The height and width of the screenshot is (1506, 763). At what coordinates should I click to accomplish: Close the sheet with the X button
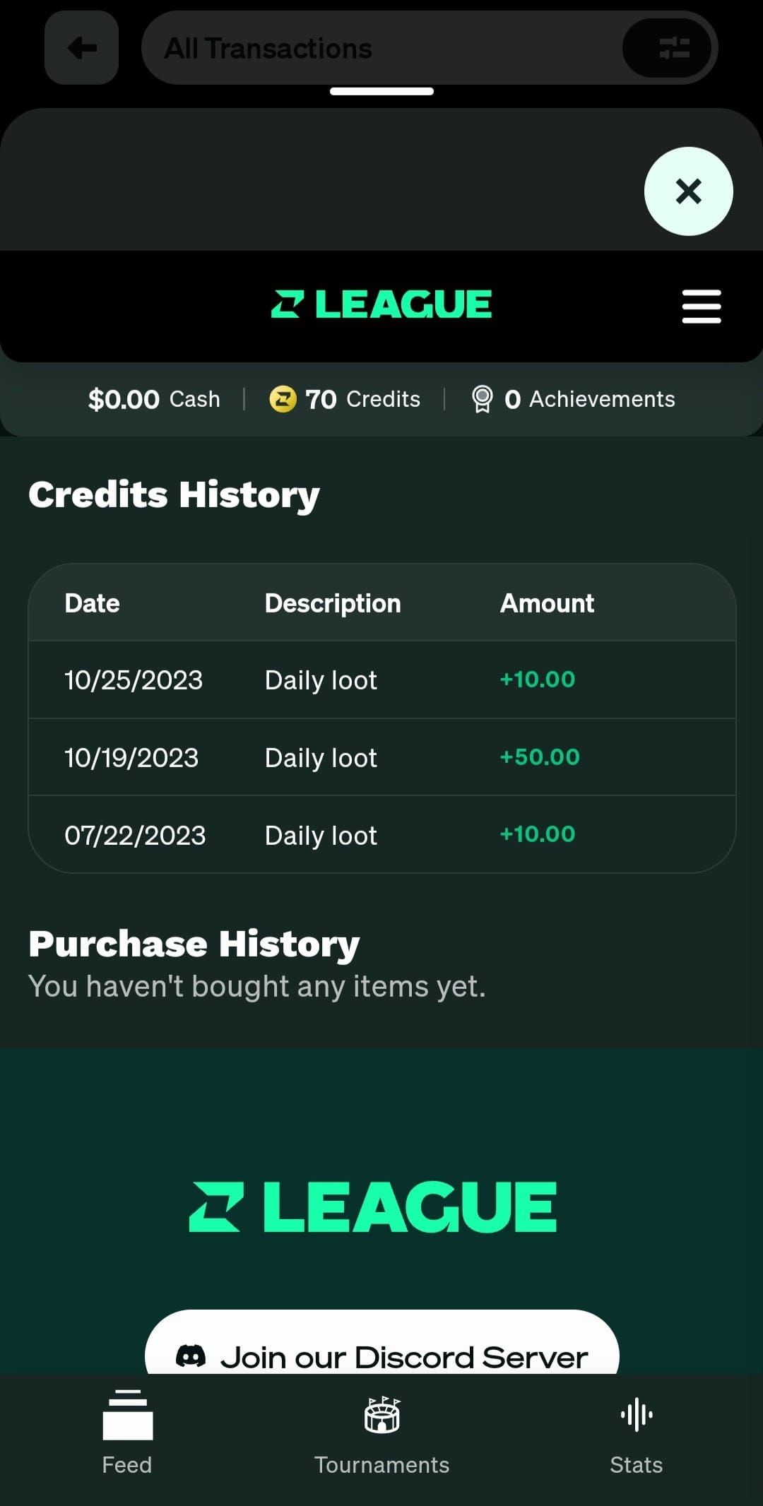[x=688, y=191]
